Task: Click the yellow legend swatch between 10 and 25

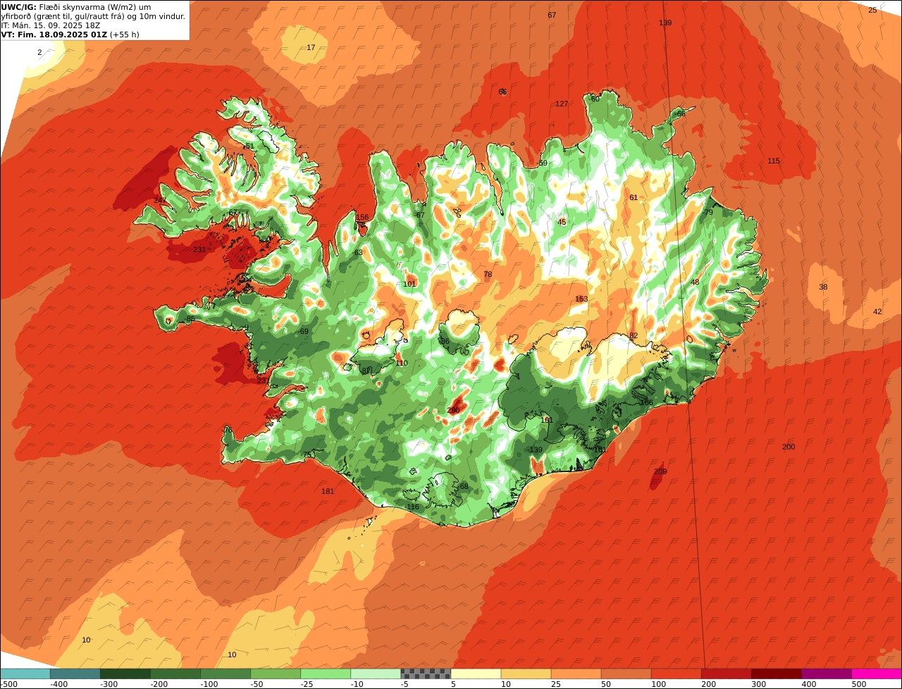Action: tap(526, 674)
